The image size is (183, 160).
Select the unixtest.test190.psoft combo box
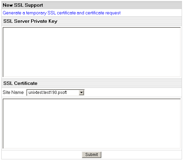(56, 93)
